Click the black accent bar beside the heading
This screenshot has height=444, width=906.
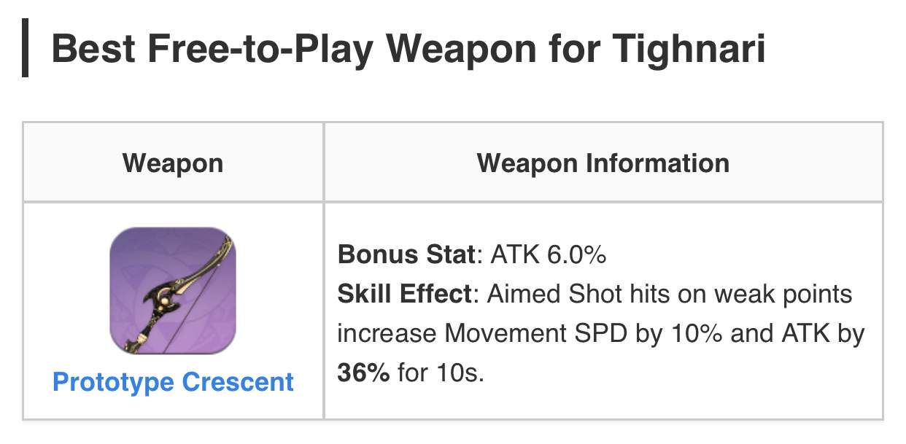[27, 48]
